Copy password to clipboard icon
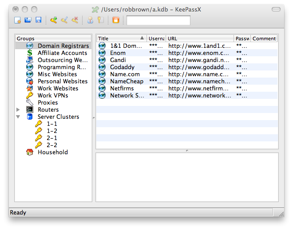This screenshot has height=230, width=293. point(101,20)
